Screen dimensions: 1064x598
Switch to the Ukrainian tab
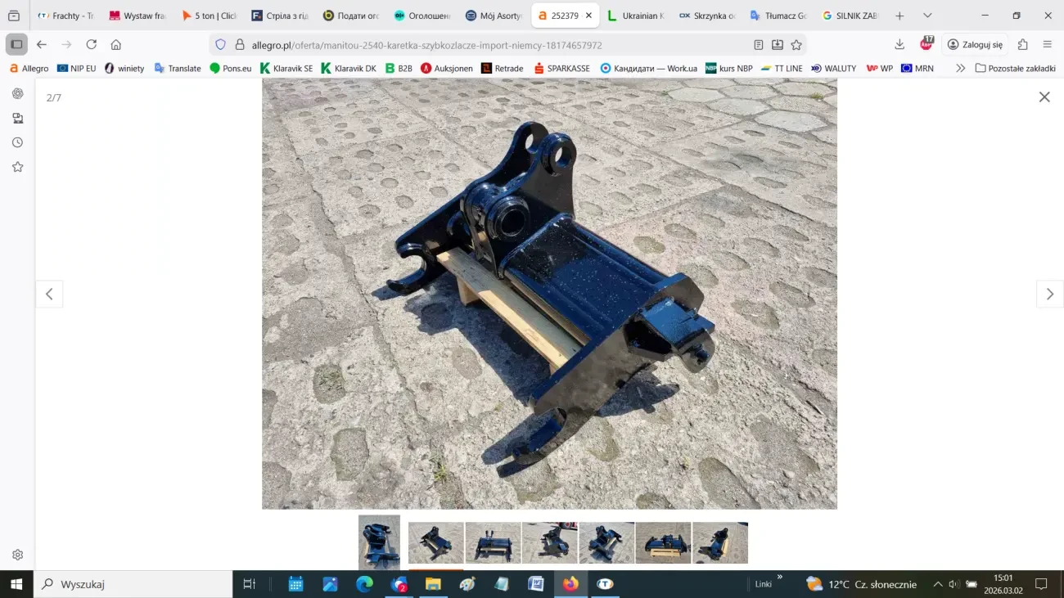(x=636, y=16)
